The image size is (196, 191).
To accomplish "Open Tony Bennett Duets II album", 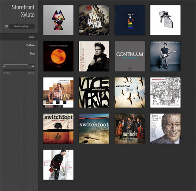I will tap(165, 128).
